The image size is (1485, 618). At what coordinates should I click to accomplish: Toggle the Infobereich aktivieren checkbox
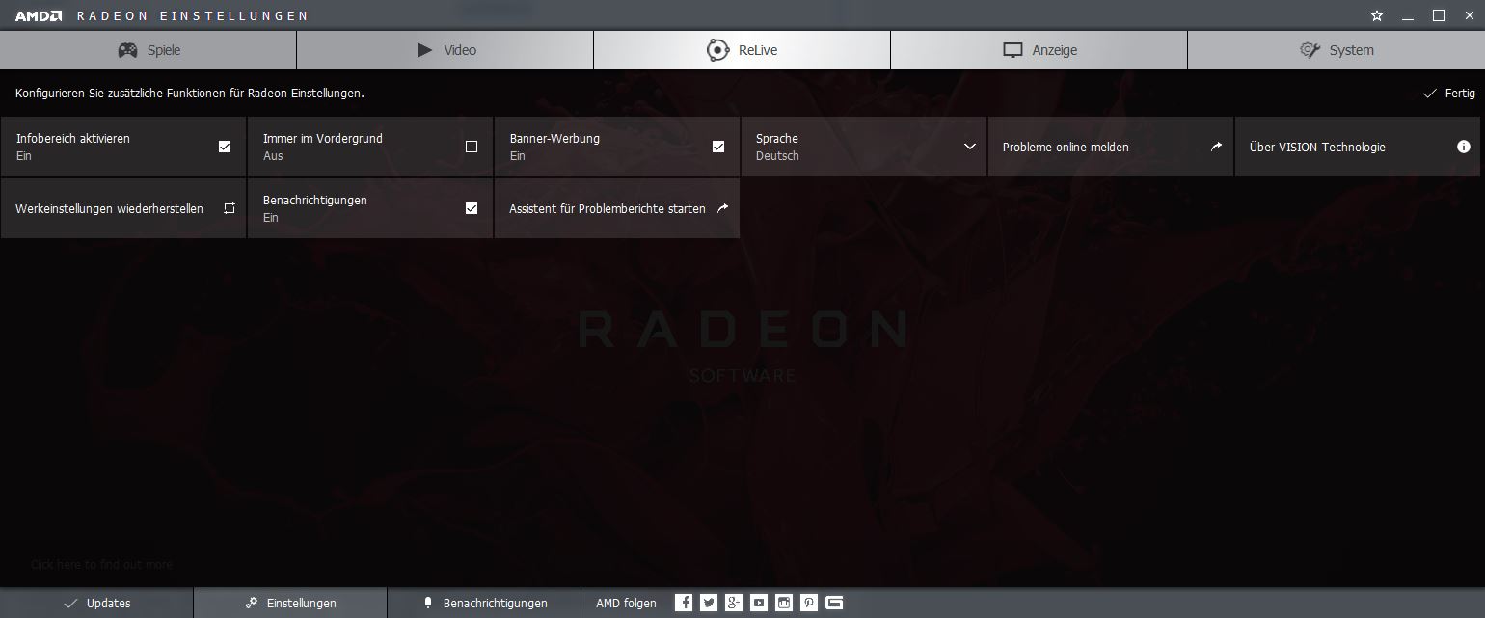(225, 147)
